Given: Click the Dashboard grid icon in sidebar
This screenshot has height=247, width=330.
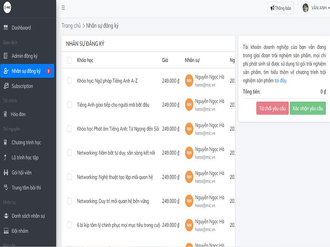Looking at the screenshot, I should (x=6, y=28).
